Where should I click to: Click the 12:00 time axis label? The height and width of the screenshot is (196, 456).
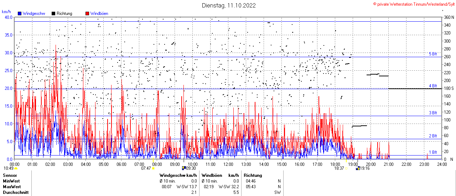tap(228, 164)
